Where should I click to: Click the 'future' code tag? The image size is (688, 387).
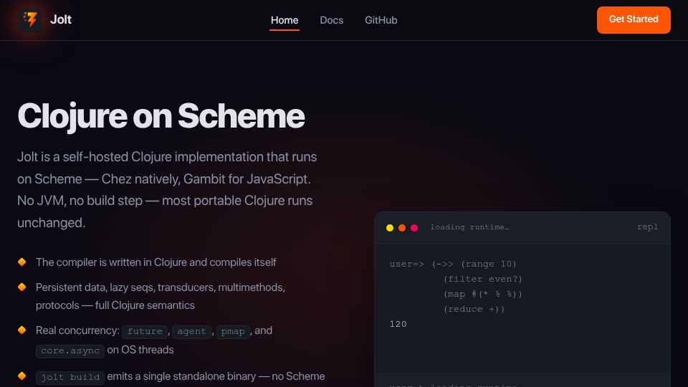(145, 331)
